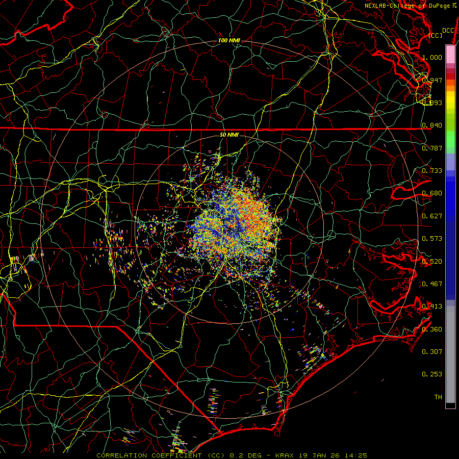Select the 0.360 scale value
This screenshot has width=459, height=459.
pyautogui.click(x=432, y=329)
